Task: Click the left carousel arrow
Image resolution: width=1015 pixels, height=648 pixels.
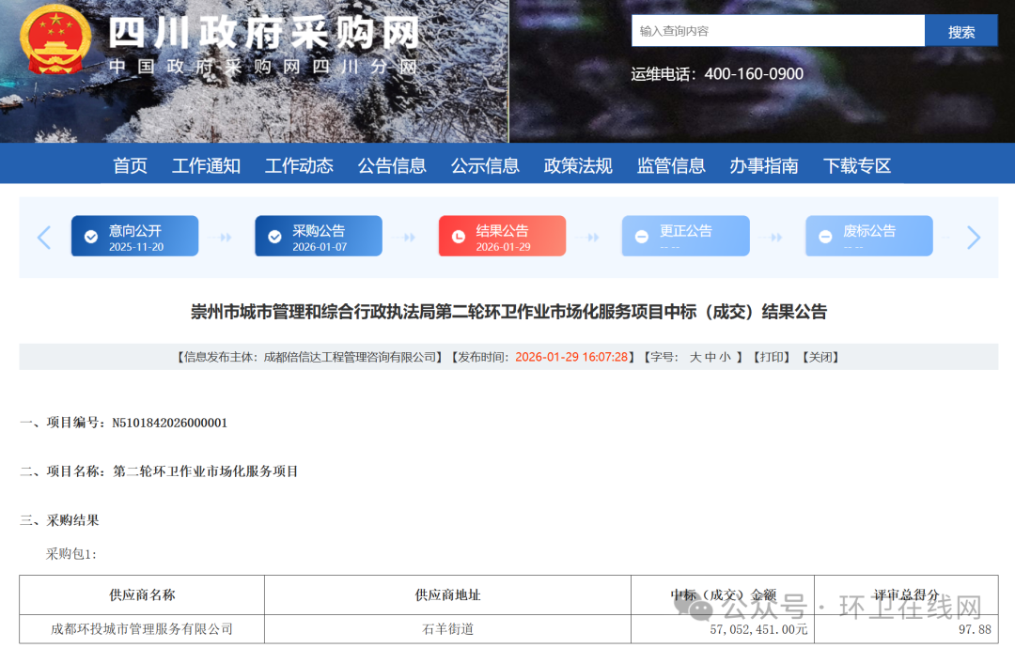Action: 44,238
